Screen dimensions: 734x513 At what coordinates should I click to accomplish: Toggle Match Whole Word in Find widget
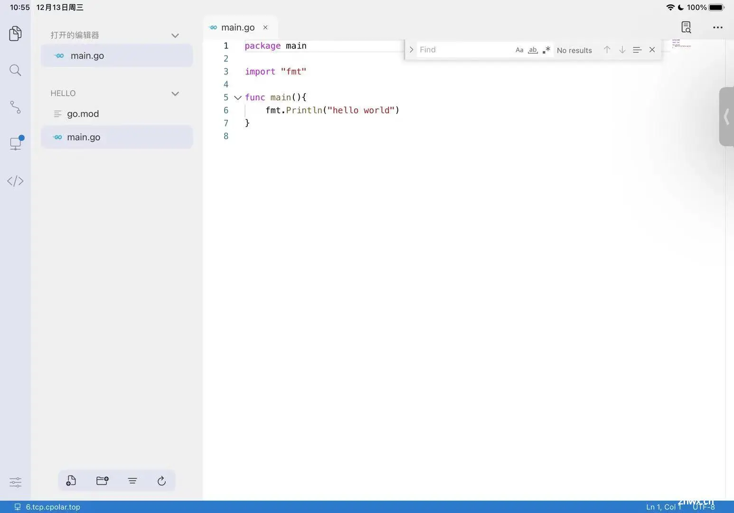pyautogui.click(x=533, y=50)
